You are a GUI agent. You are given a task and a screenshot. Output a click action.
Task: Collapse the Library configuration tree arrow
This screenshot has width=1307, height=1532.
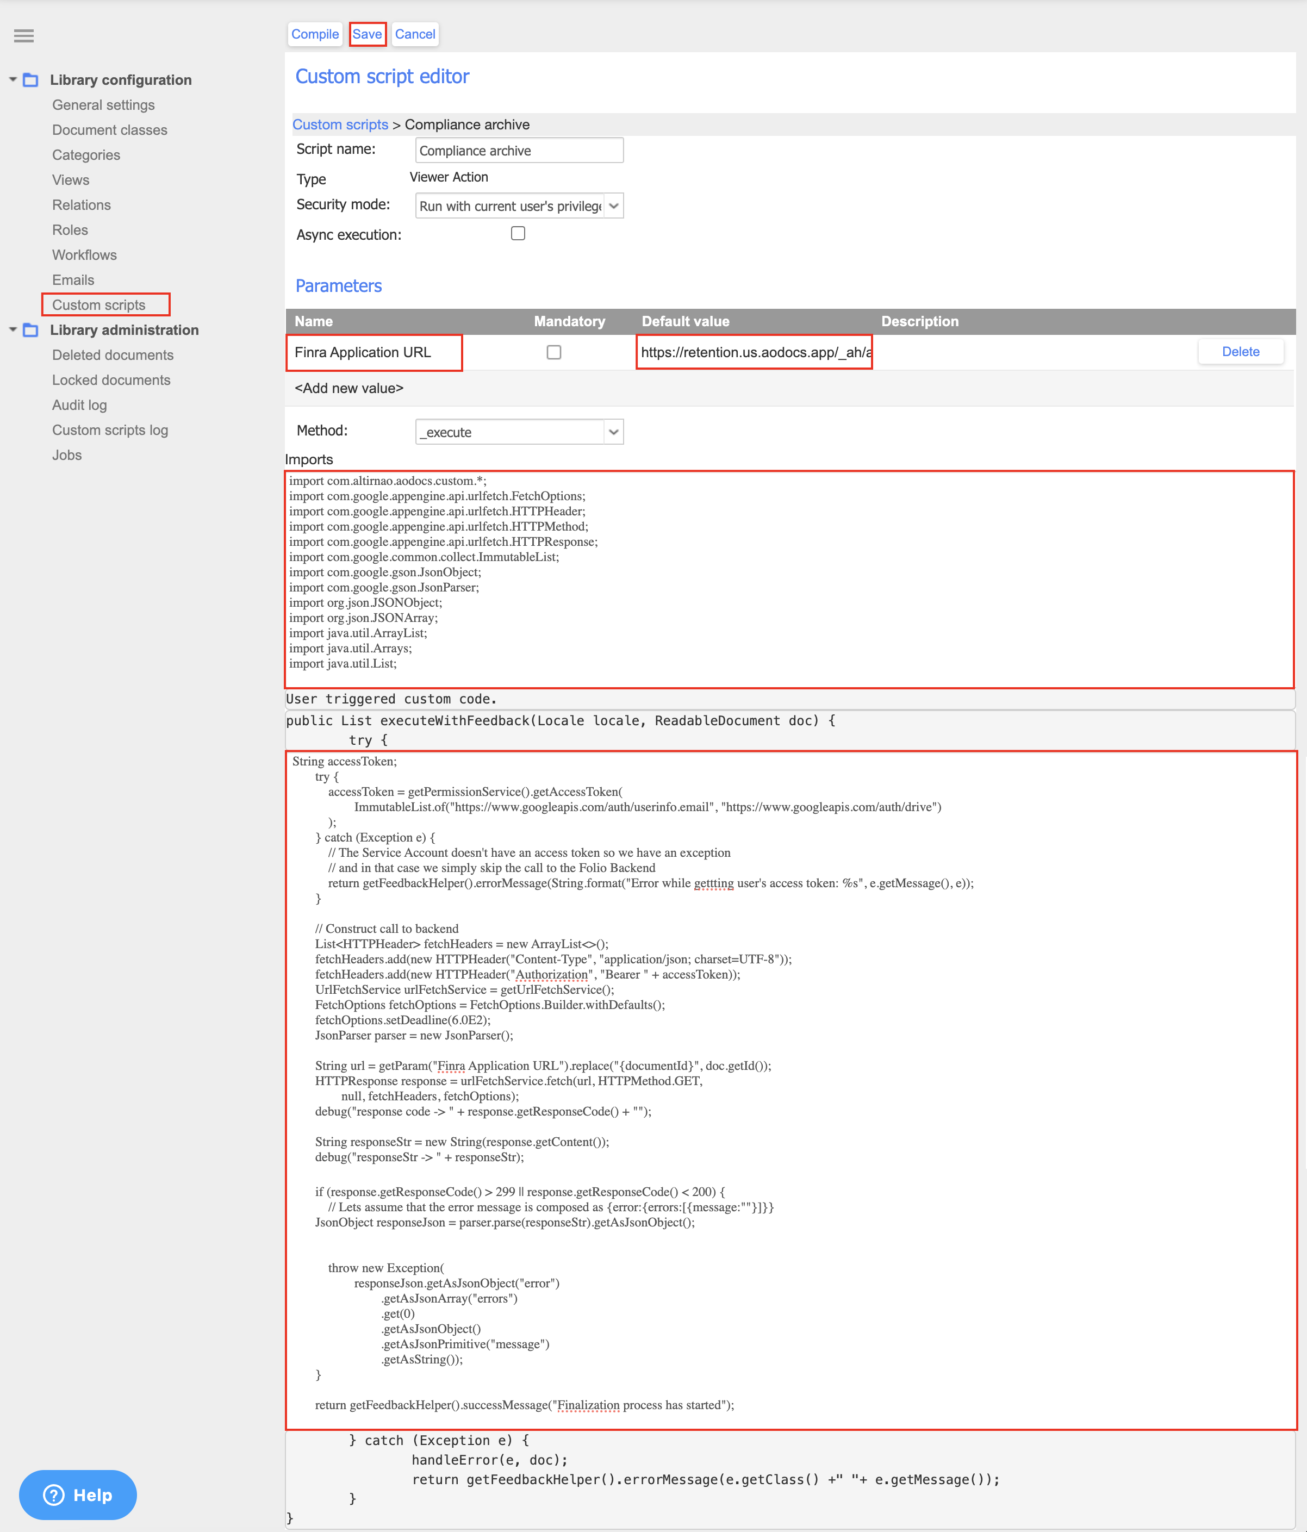tap(13, 79)
